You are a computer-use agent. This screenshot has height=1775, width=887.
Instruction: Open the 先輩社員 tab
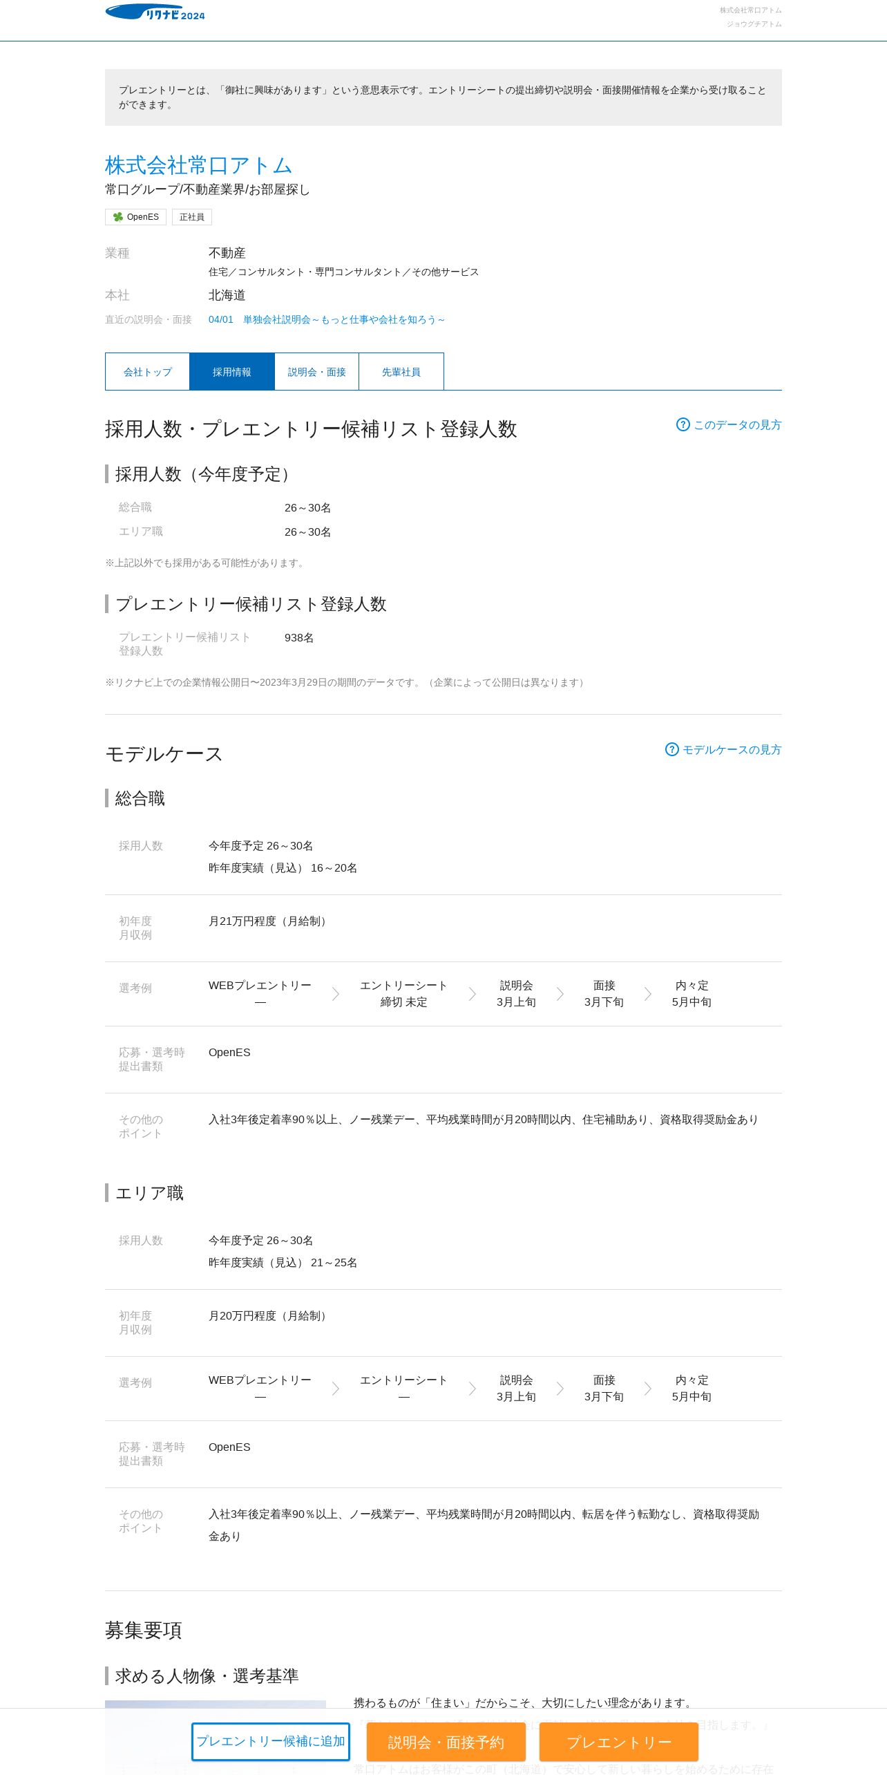tap(401, 372)
